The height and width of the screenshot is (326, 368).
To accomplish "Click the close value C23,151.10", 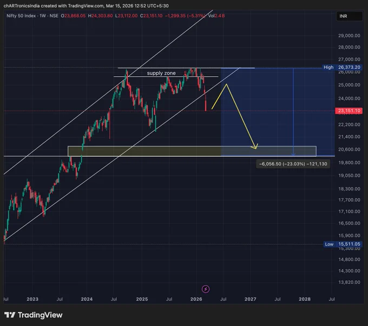I will [x=151, y=16].
